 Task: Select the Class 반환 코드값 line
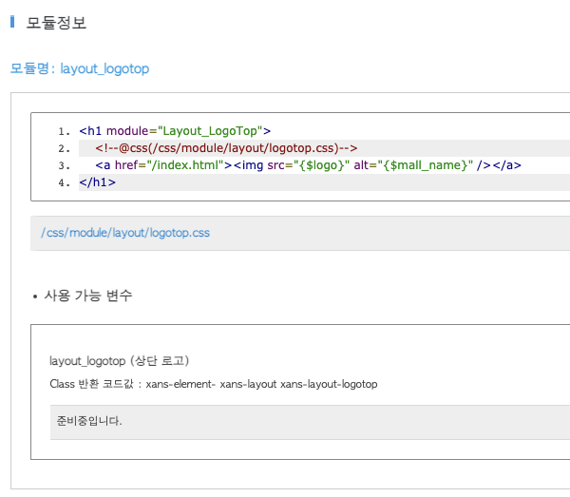214,384
